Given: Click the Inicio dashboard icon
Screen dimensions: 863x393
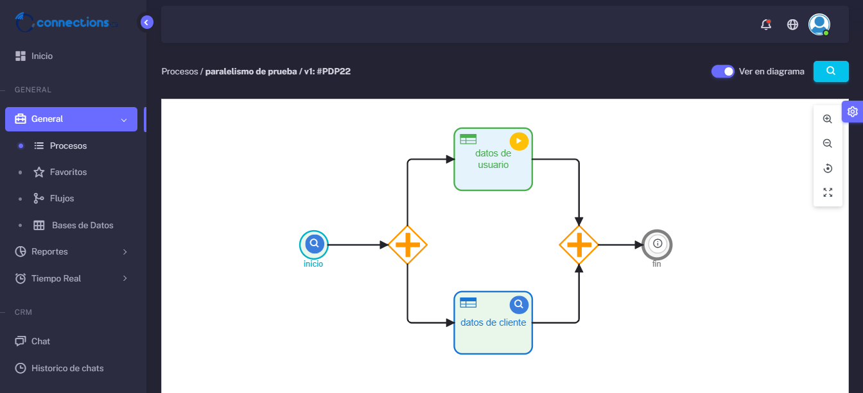Looking at the screenshot, I should [21, 56].
